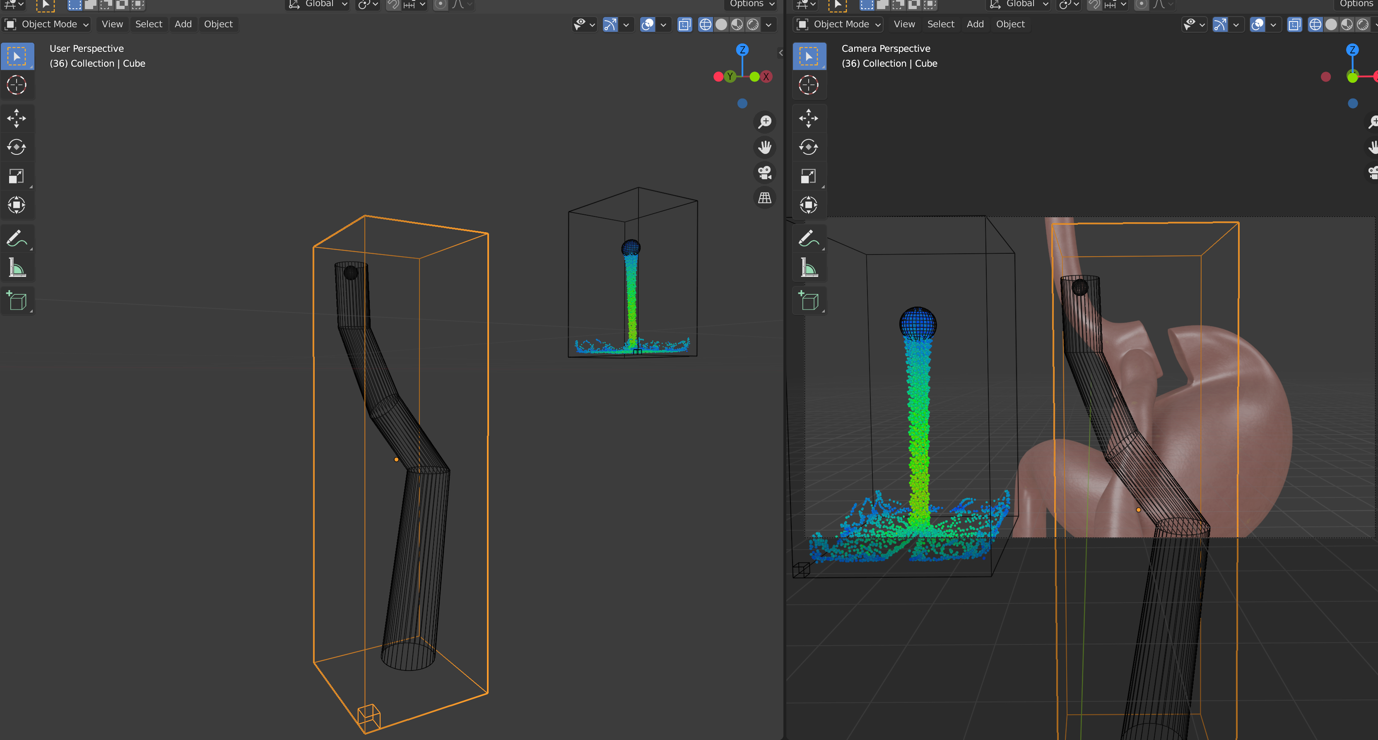1378x740 pixels.
Task: Click the blue emitter sphere in right viewport
Action: tap(918, 324)
